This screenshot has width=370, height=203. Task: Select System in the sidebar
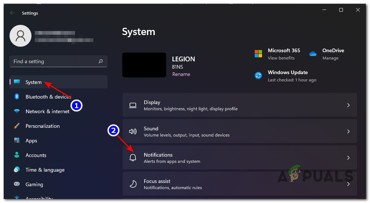point(59,82)
